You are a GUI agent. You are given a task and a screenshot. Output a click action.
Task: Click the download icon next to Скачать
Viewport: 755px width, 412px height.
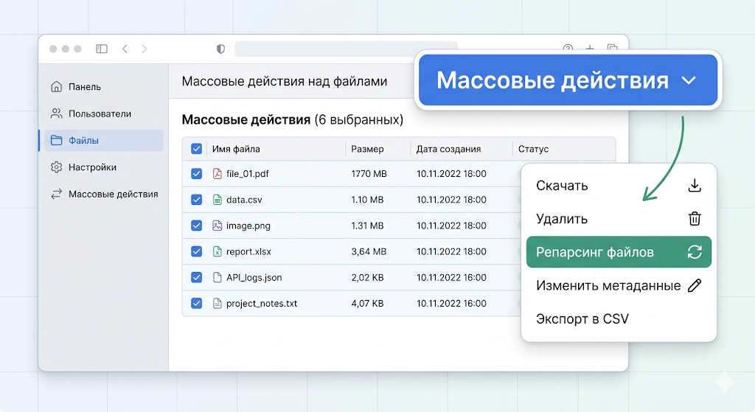click(x=695, y=185)
